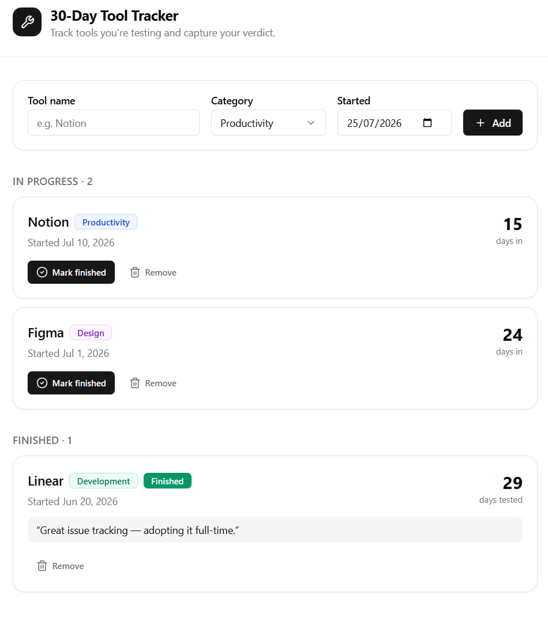Focus the Tool name input field

[114, 123]
